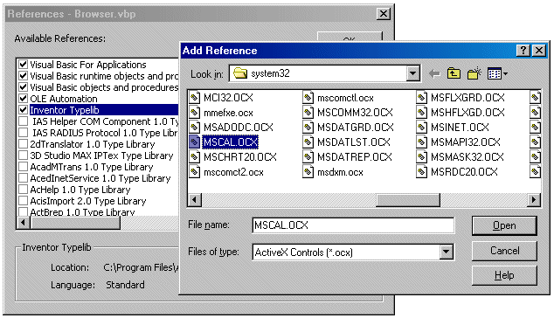Check AcisImport 2.0 Type Library
Screen dimensions: 554x318
(x=24, y=201)
